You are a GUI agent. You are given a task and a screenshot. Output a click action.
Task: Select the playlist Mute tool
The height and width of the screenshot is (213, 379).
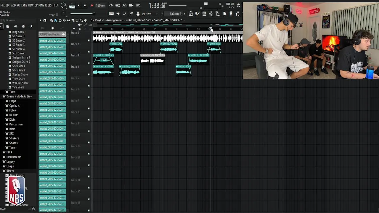(x=64, y=20)
